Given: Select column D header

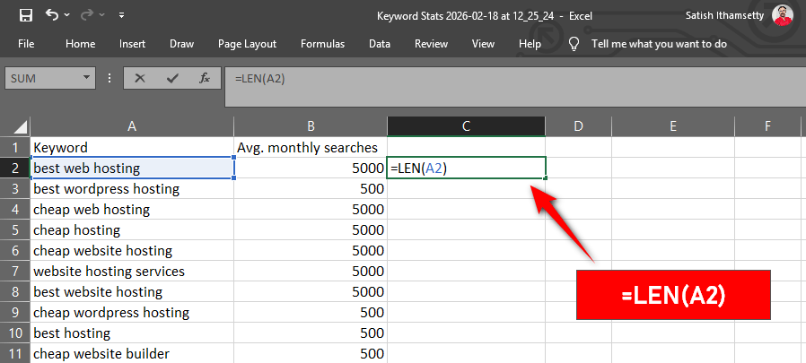Looking at the screenshot, I should (x=578, y=126).
